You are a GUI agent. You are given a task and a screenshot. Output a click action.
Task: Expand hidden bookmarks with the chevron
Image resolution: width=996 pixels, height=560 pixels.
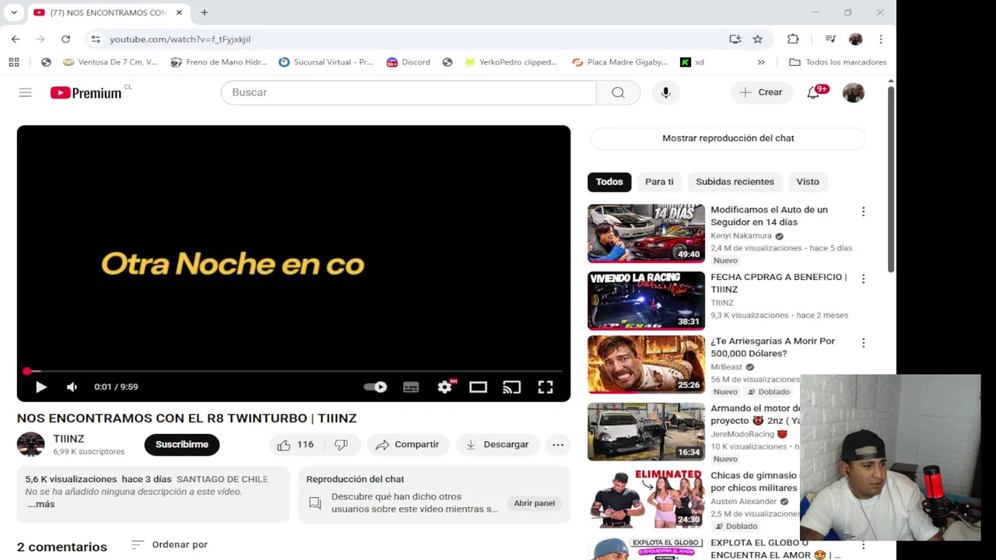(x=761, y=62)
